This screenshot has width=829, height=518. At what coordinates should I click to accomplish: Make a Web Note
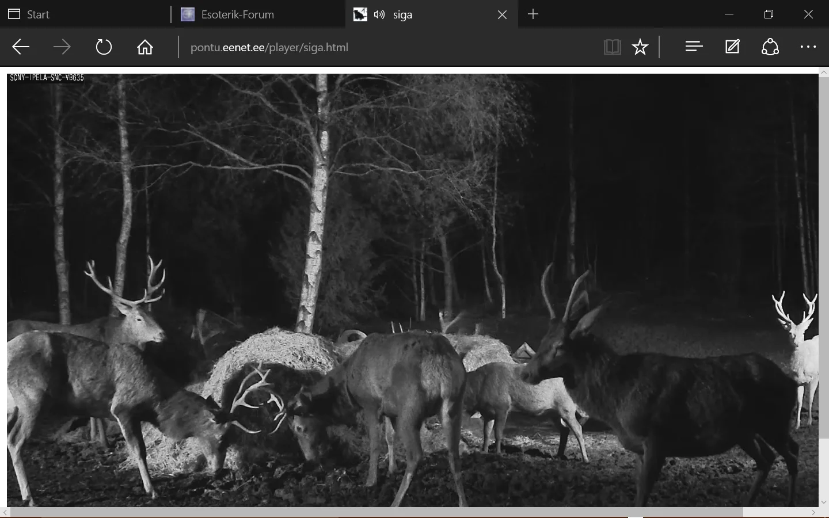(x=732, y=47)
